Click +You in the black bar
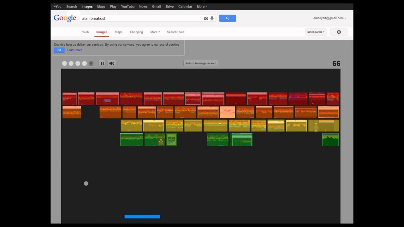This screenshot has width=404, height=227. point(57,6)
